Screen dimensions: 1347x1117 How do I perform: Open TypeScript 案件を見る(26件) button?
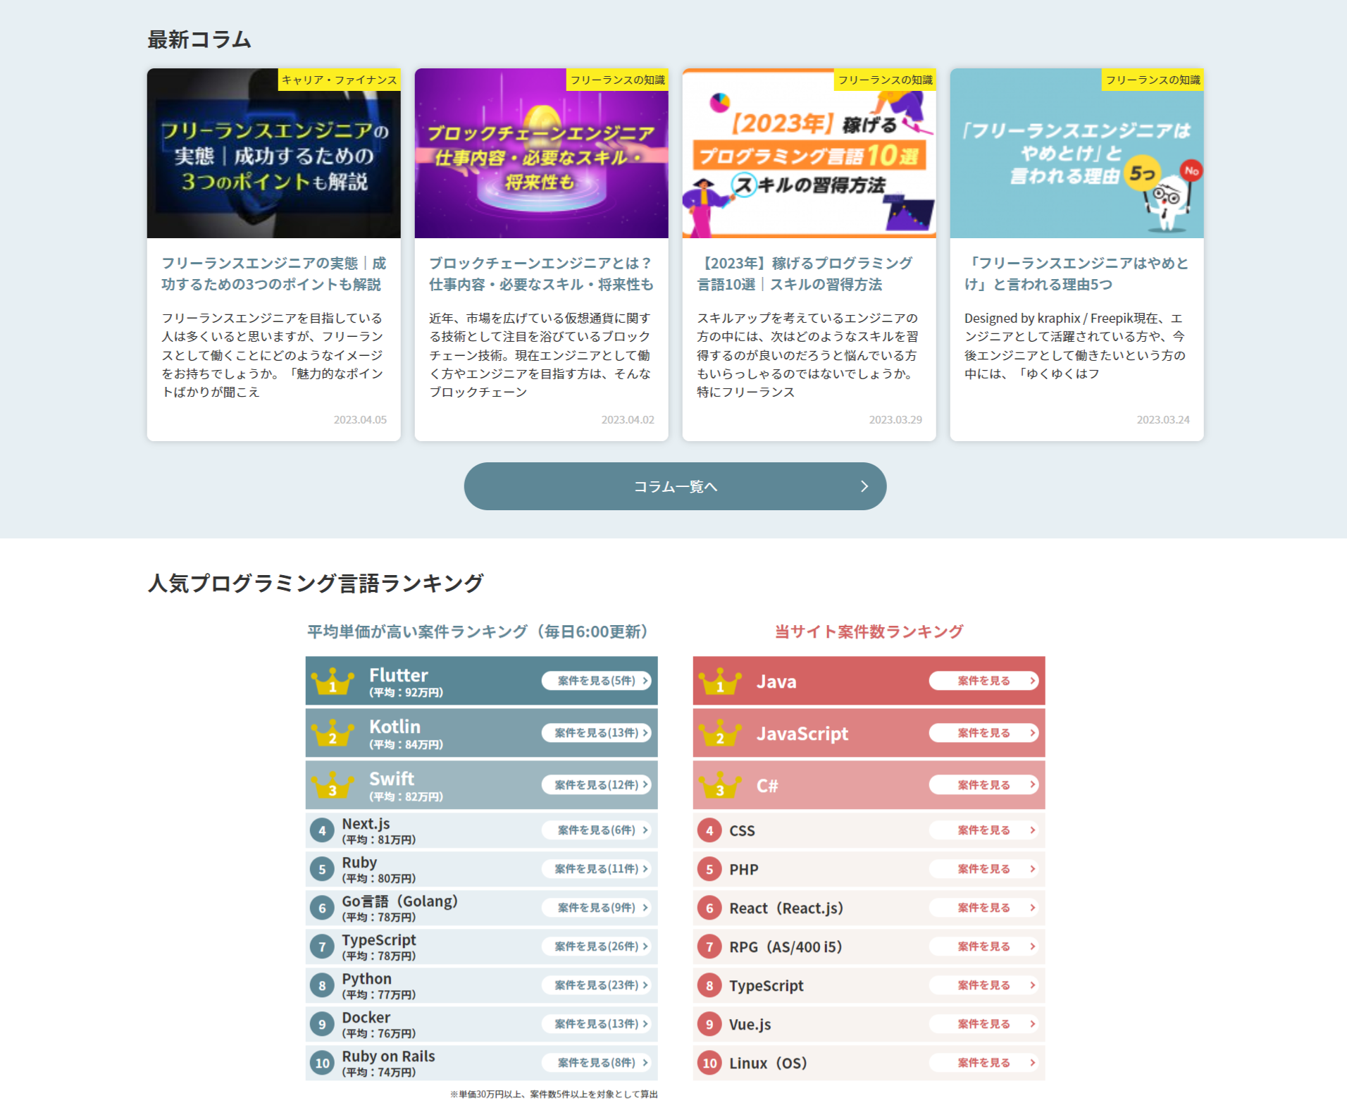coord(596,946)
